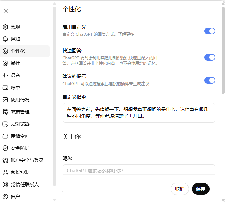Toggle the 建议的提示 switch
Image resolution: width=225 pixels, height=202 pixels.
pos(210,80)
